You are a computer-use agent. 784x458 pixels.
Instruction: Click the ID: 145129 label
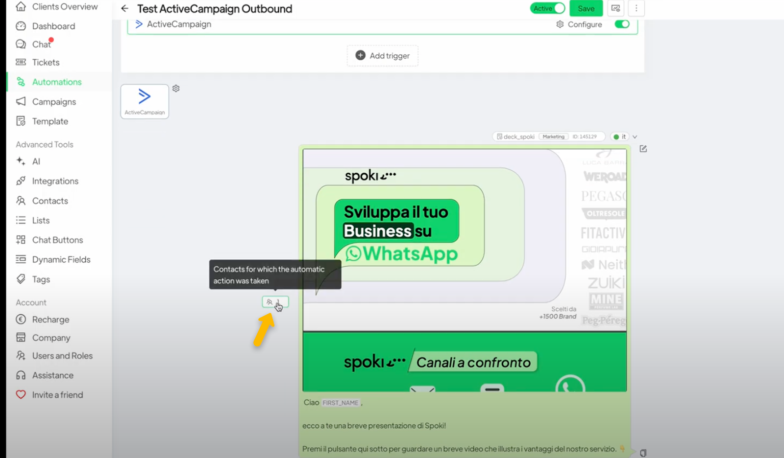pyautogui.click(x=585, y=137)
